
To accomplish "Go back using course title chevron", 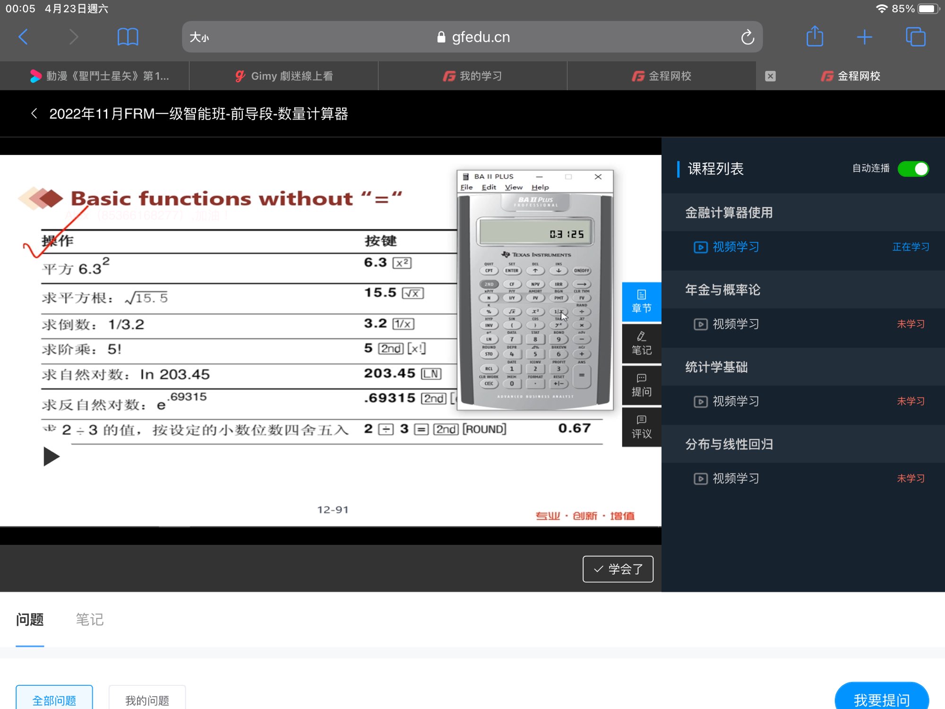I will (34, 113).
